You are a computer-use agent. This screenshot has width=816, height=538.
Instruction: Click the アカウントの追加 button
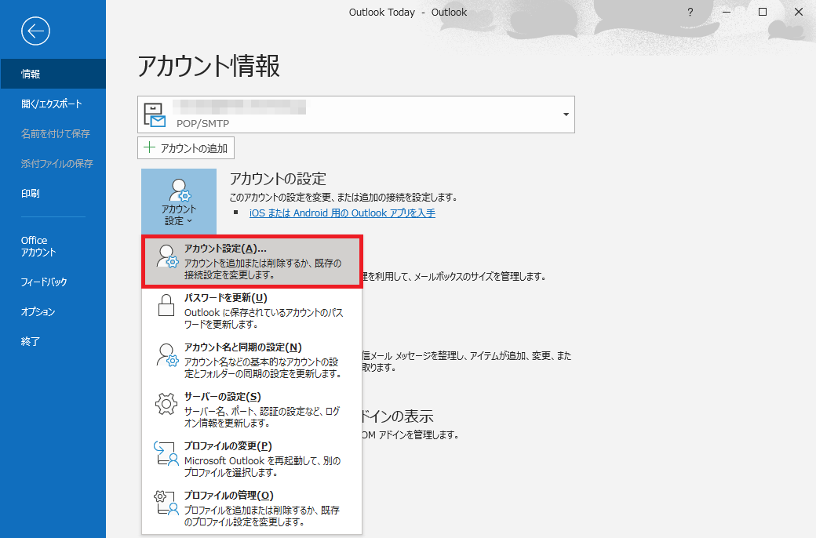point(186,147)
